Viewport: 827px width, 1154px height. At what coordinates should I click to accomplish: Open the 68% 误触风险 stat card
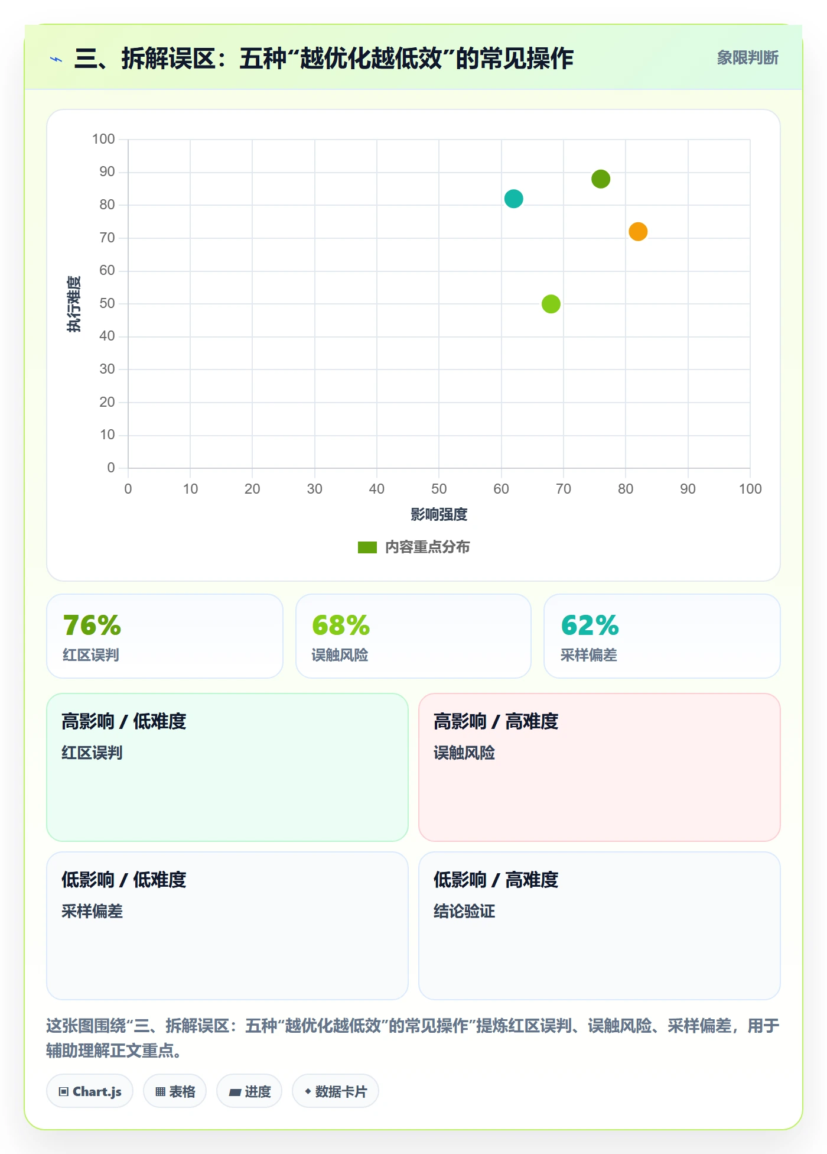coord(413,636)
